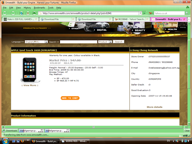Click the Firefox quick launch icon

22,141
